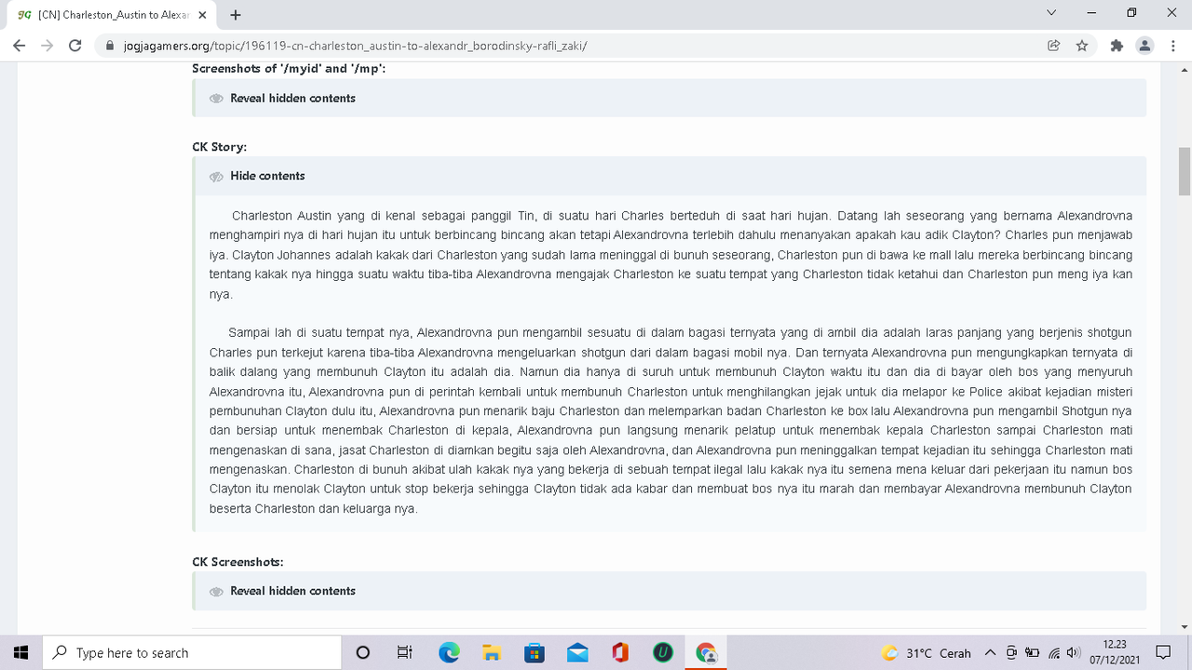Show hidden system tray icons

pyautogui.click(x=990, y=652)
